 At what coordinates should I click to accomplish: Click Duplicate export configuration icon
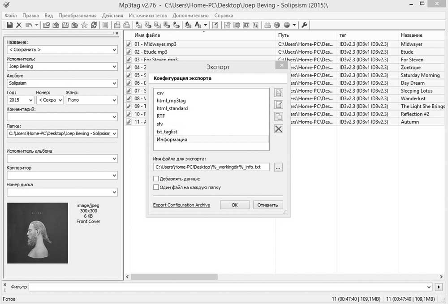pos(279,117)
